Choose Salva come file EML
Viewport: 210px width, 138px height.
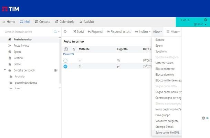[167, 132]
